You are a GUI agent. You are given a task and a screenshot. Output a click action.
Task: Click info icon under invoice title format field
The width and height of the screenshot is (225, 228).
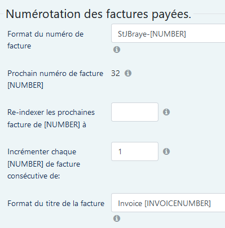tap(117, 218)
